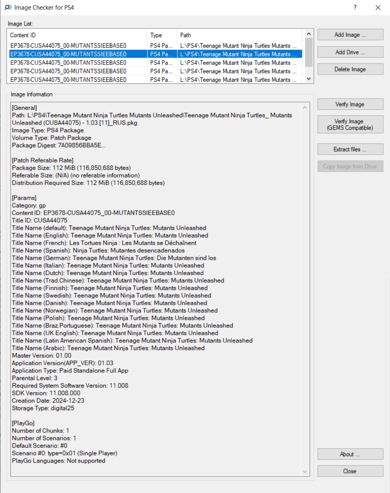
Task: Click the Title Name (Polish) line
Action: click(x=108, y=318)
